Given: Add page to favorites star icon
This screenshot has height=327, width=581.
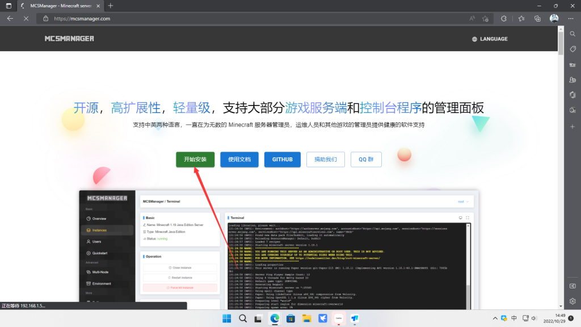Looking at the screenshot, I should point(486,19).
